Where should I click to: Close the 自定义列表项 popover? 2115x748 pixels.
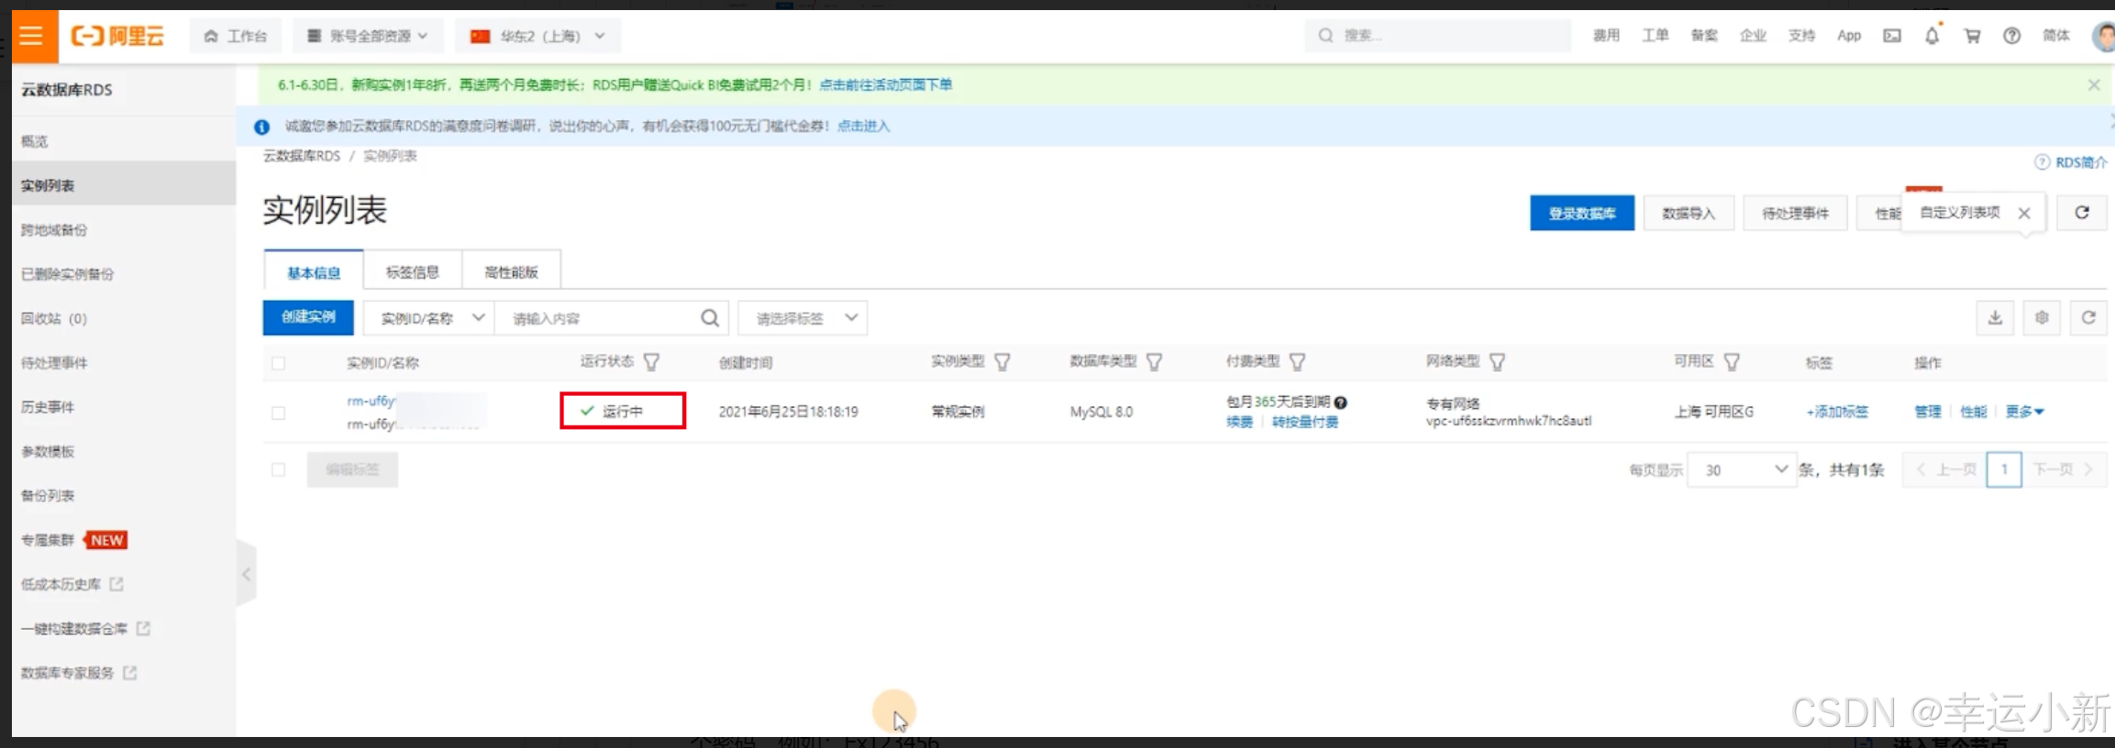pyautogui.click(x=2024, y=213)
